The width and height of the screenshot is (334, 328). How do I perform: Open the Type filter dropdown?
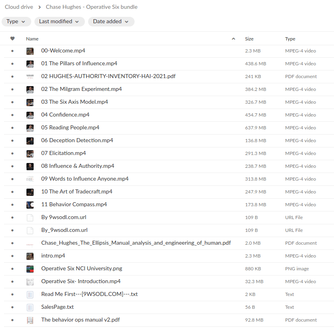click(x=16, y=22)
